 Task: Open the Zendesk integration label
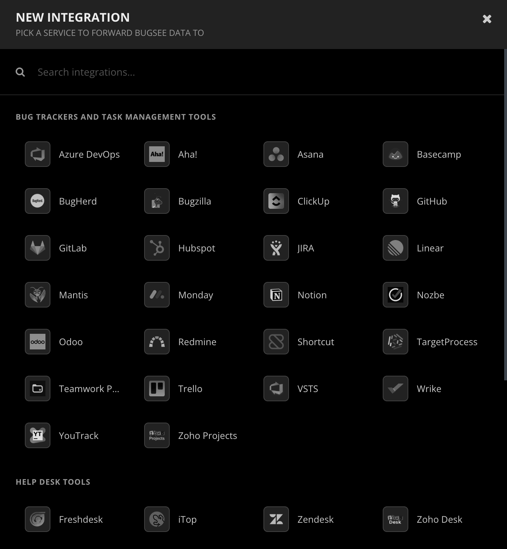[x=316, y=520]
